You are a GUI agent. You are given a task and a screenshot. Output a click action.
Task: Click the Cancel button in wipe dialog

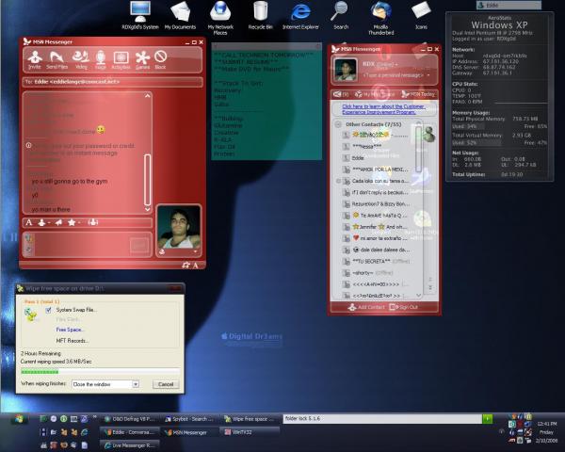(x=166, y=384)
